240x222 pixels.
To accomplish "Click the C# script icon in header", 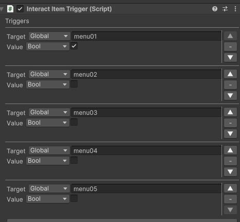I will [10, 9].
